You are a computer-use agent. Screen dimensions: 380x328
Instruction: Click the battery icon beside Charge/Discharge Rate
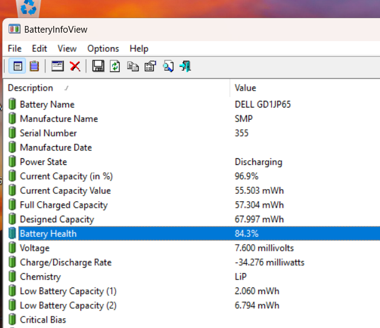pos(12,262)
